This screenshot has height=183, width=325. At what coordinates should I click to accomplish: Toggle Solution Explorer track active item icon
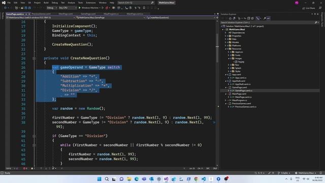pyautogui.click(x=257, y=18)
